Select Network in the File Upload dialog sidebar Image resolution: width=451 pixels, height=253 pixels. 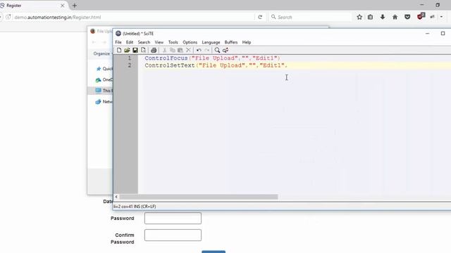(x=104, y=101)
